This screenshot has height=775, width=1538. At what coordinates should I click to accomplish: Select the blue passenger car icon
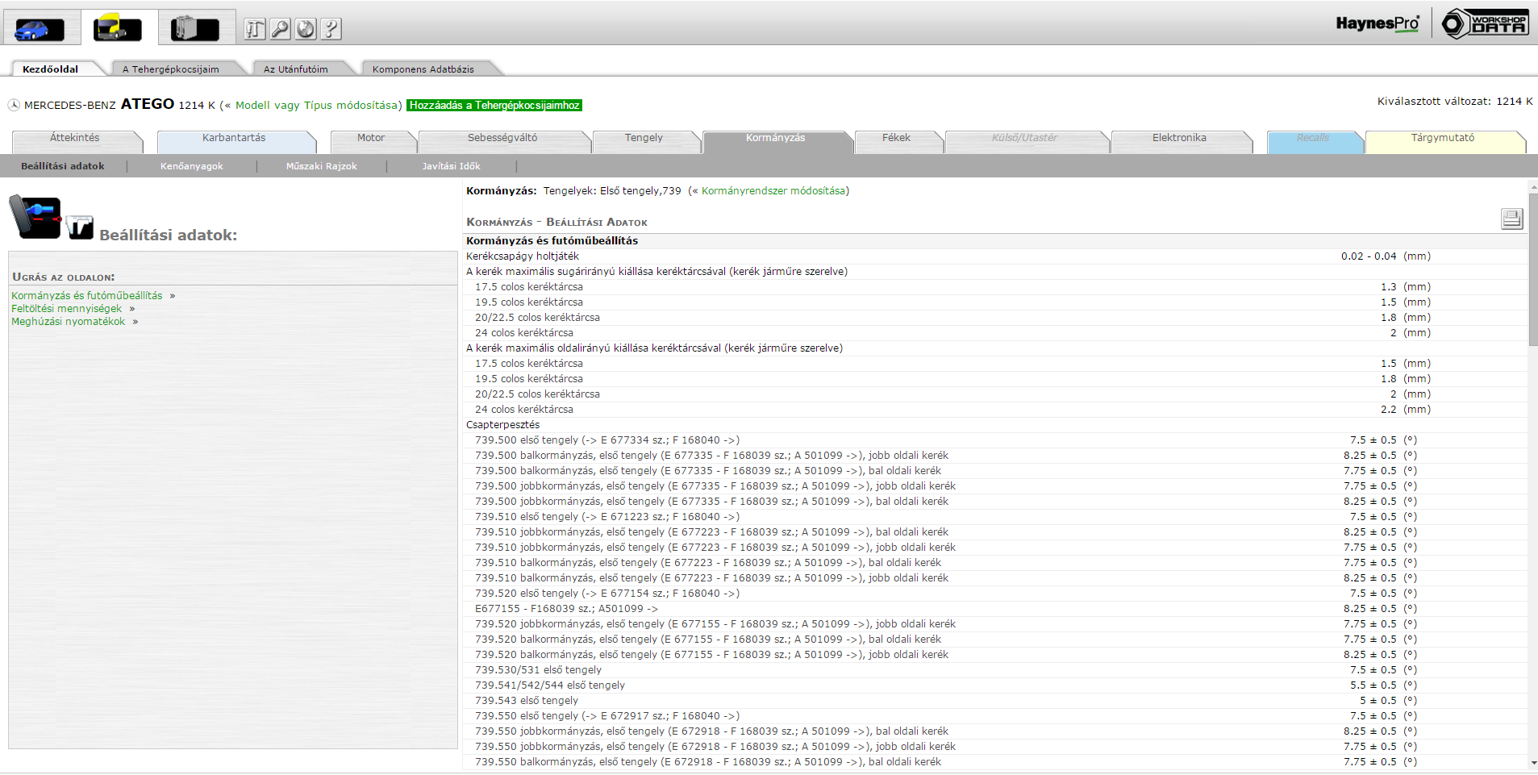click(39, 29)
